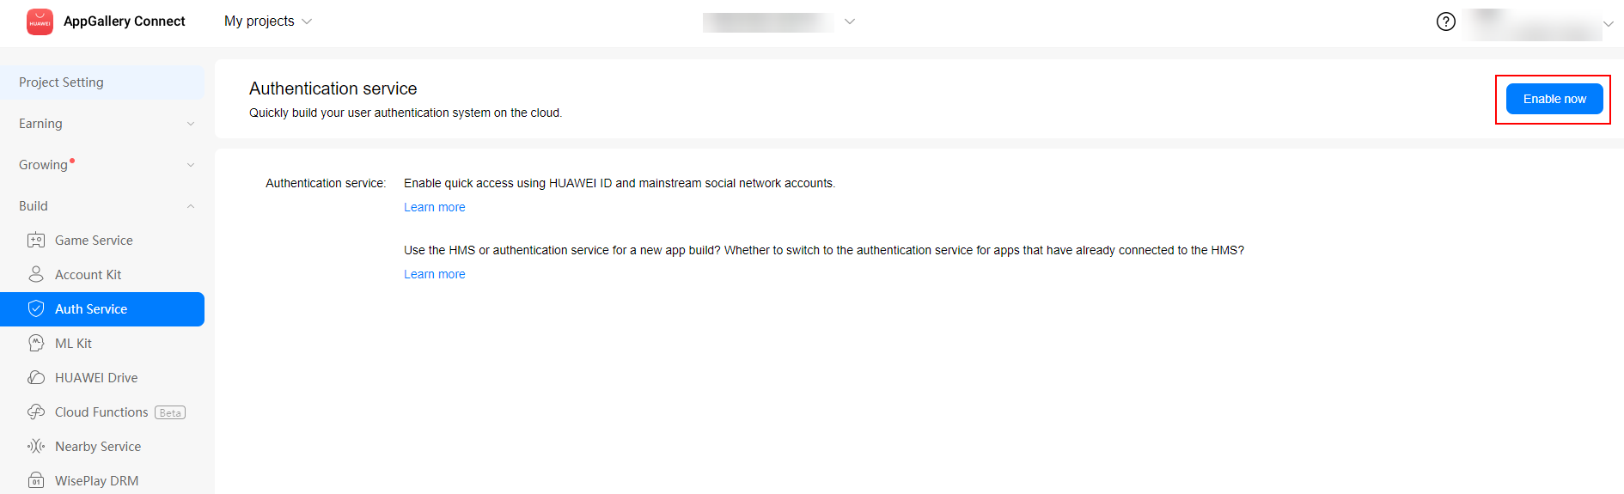1624x494 pixels.
Task: Click the Authentication service page heading
Action: pos(333,88)
